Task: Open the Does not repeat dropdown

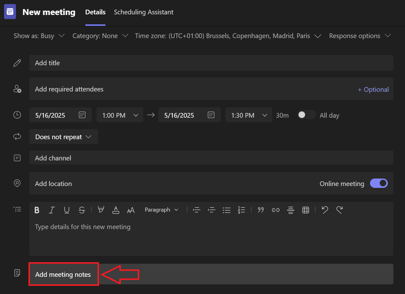Action: click(63, 136)
